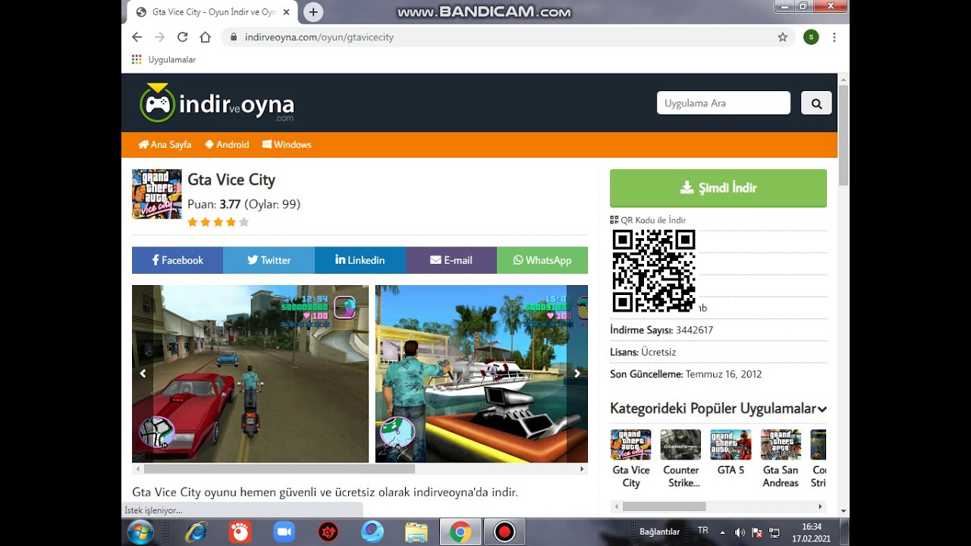This screenshot has height=546, width=971.
Task: Open the boat dock screenshot
Action: point(482,374)
